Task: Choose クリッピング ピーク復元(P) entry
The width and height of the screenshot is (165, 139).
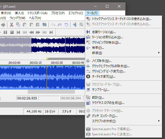Action: click(x=124, y=71)
